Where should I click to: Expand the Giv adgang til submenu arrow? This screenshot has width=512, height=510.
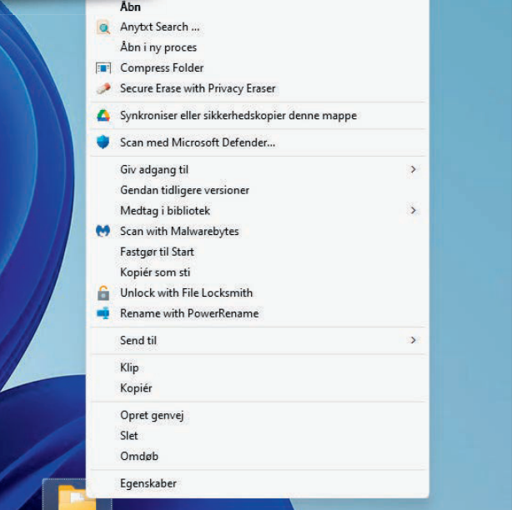click(413, 170)
